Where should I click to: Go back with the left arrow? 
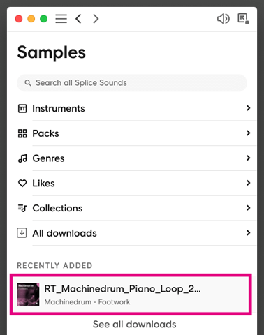tap(78, 19)
